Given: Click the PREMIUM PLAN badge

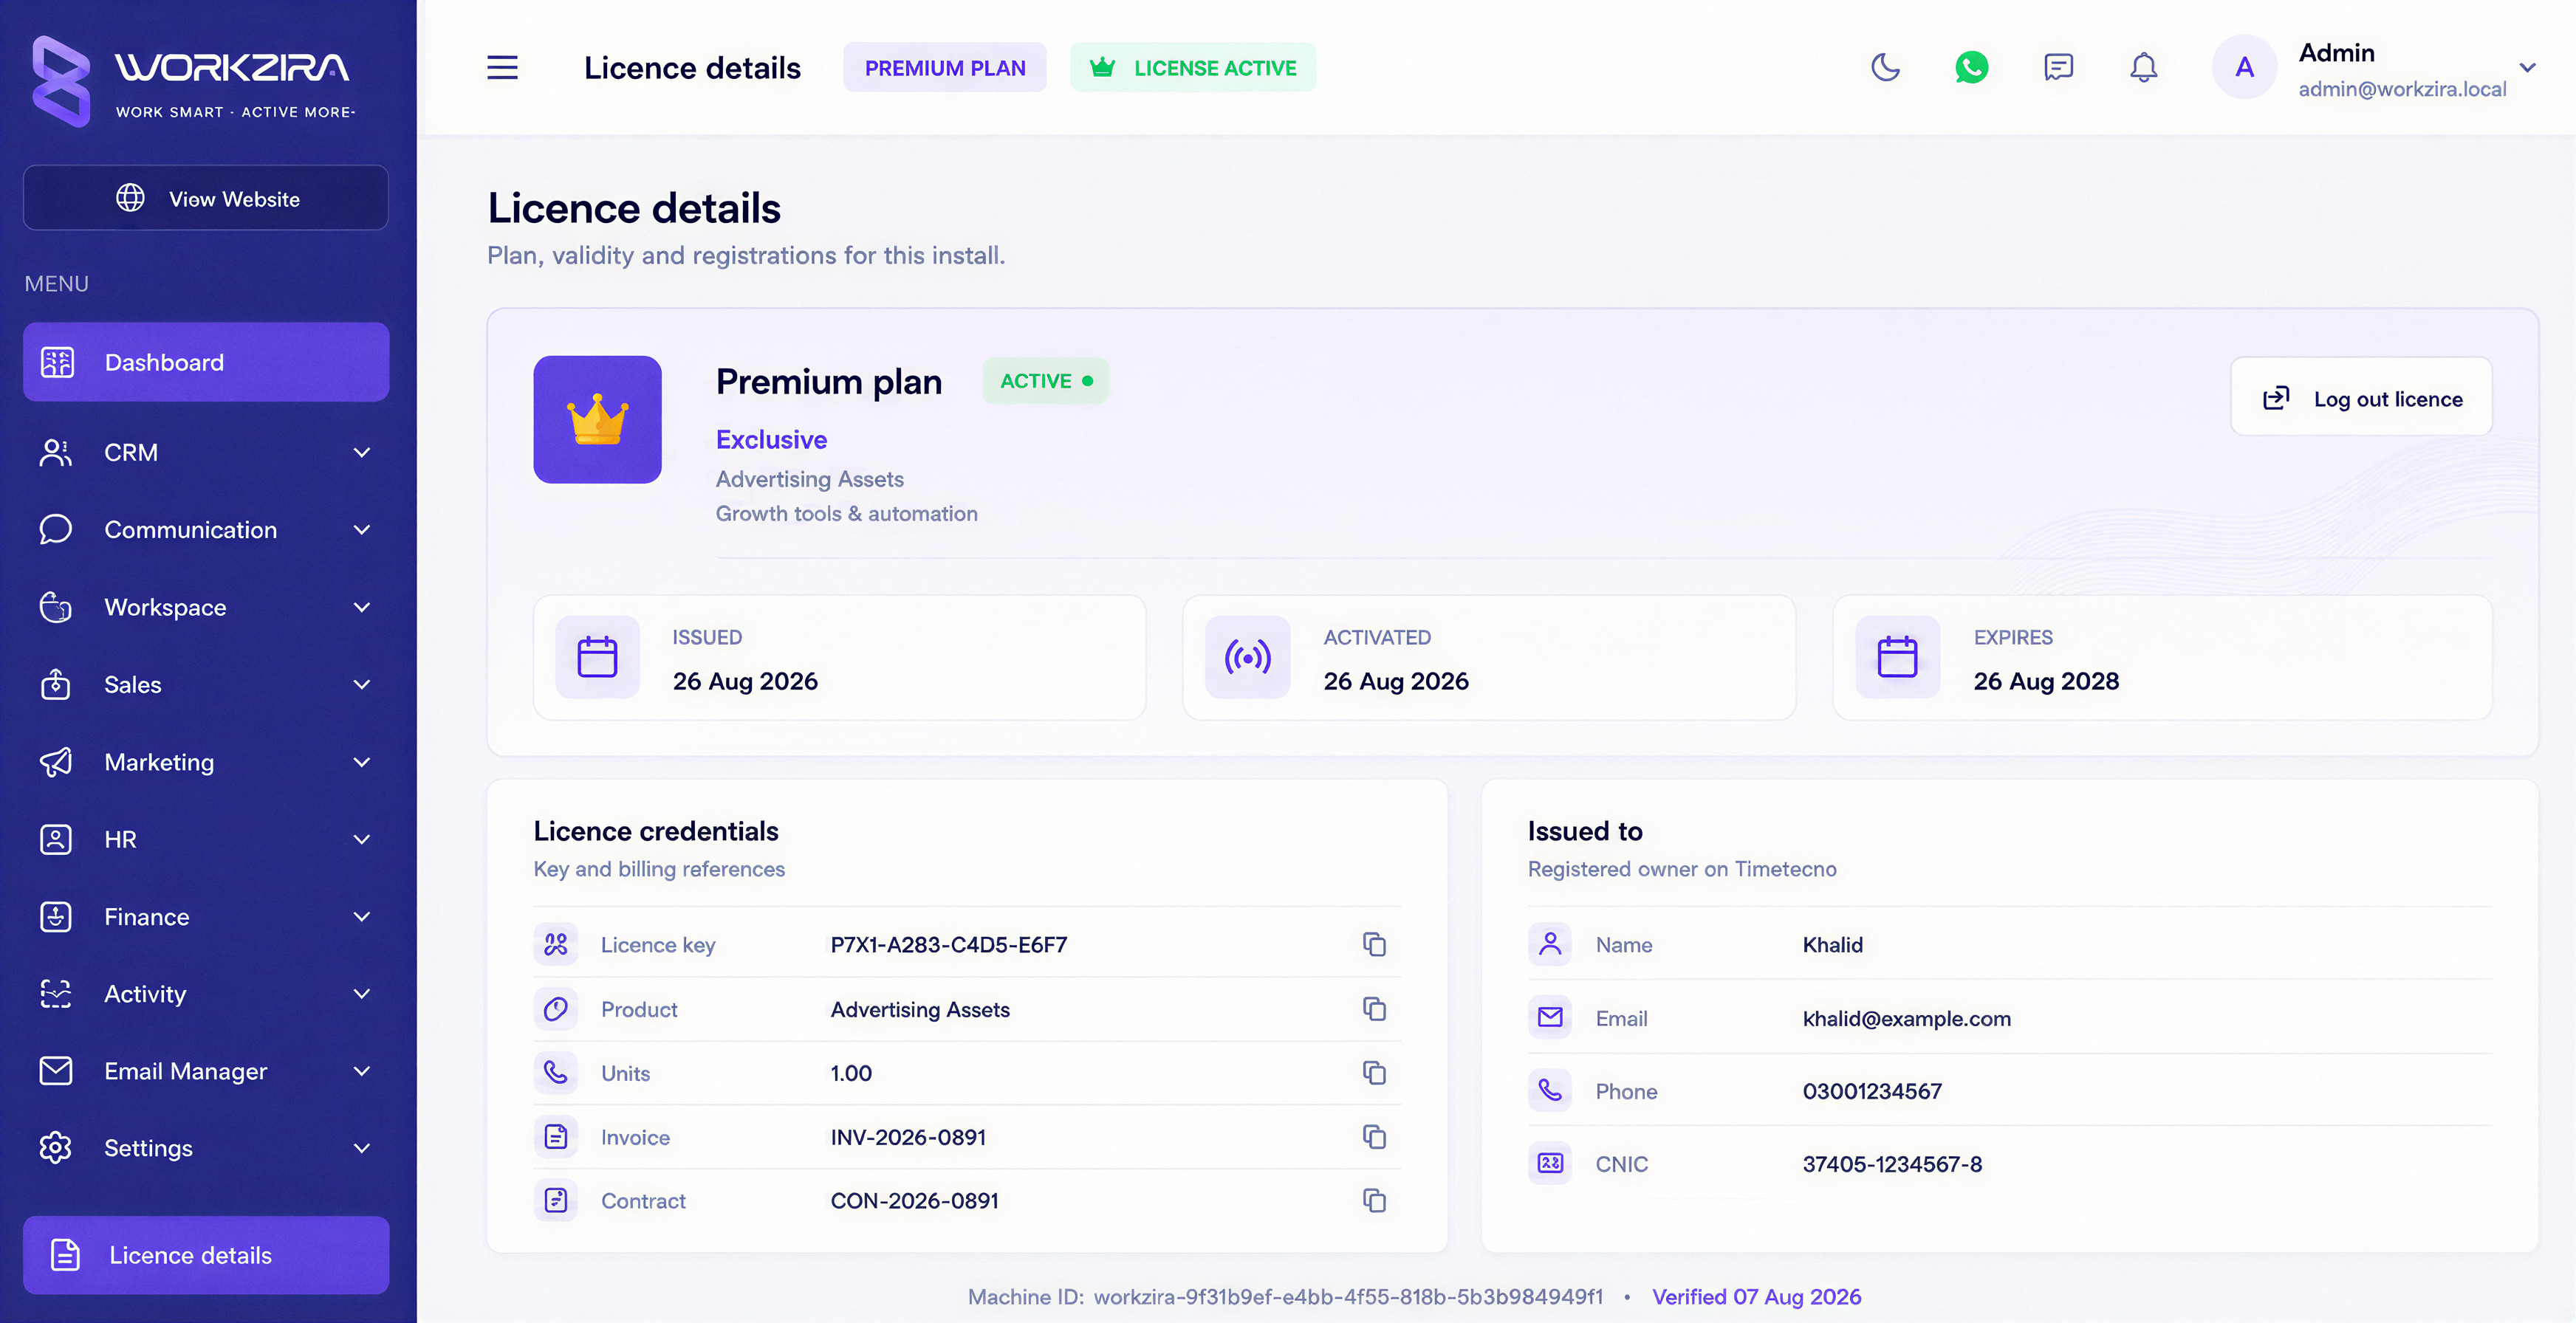Looking at the screenshot, I should point(945,67).
